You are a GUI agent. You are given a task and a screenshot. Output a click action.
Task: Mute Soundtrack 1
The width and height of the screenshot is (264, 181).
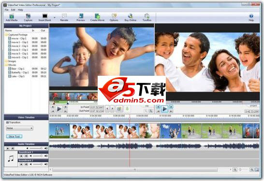click(x=26, y=156)
